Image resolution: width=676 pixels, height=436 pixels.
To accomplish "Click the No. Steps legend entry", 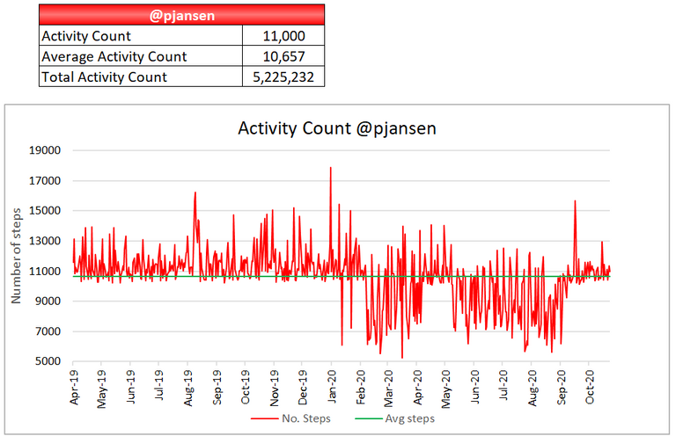I will pyautogui.click(x=291, y=418).
